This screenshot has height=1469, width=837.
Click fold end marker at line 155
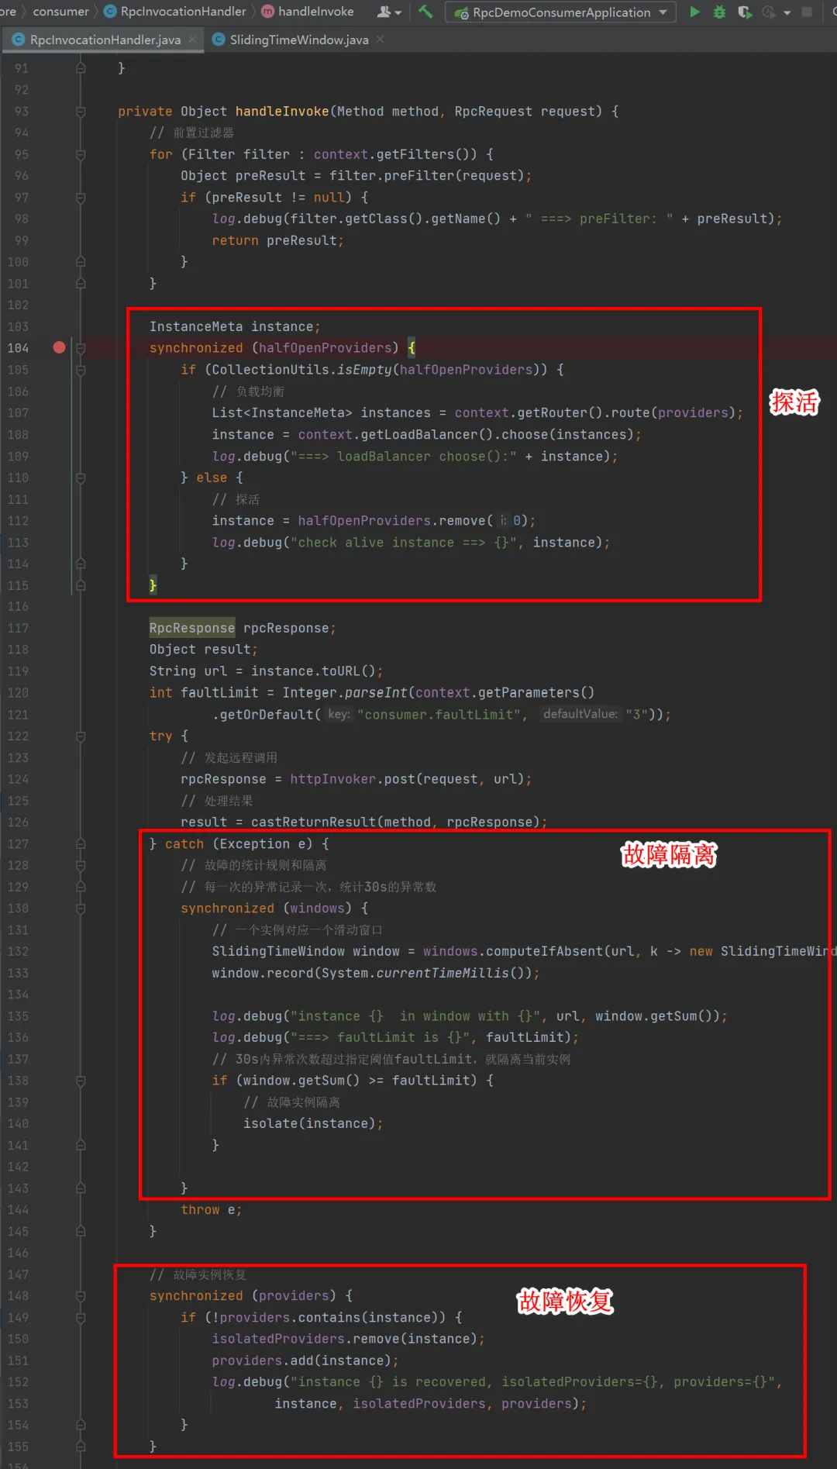[81, 1446]
